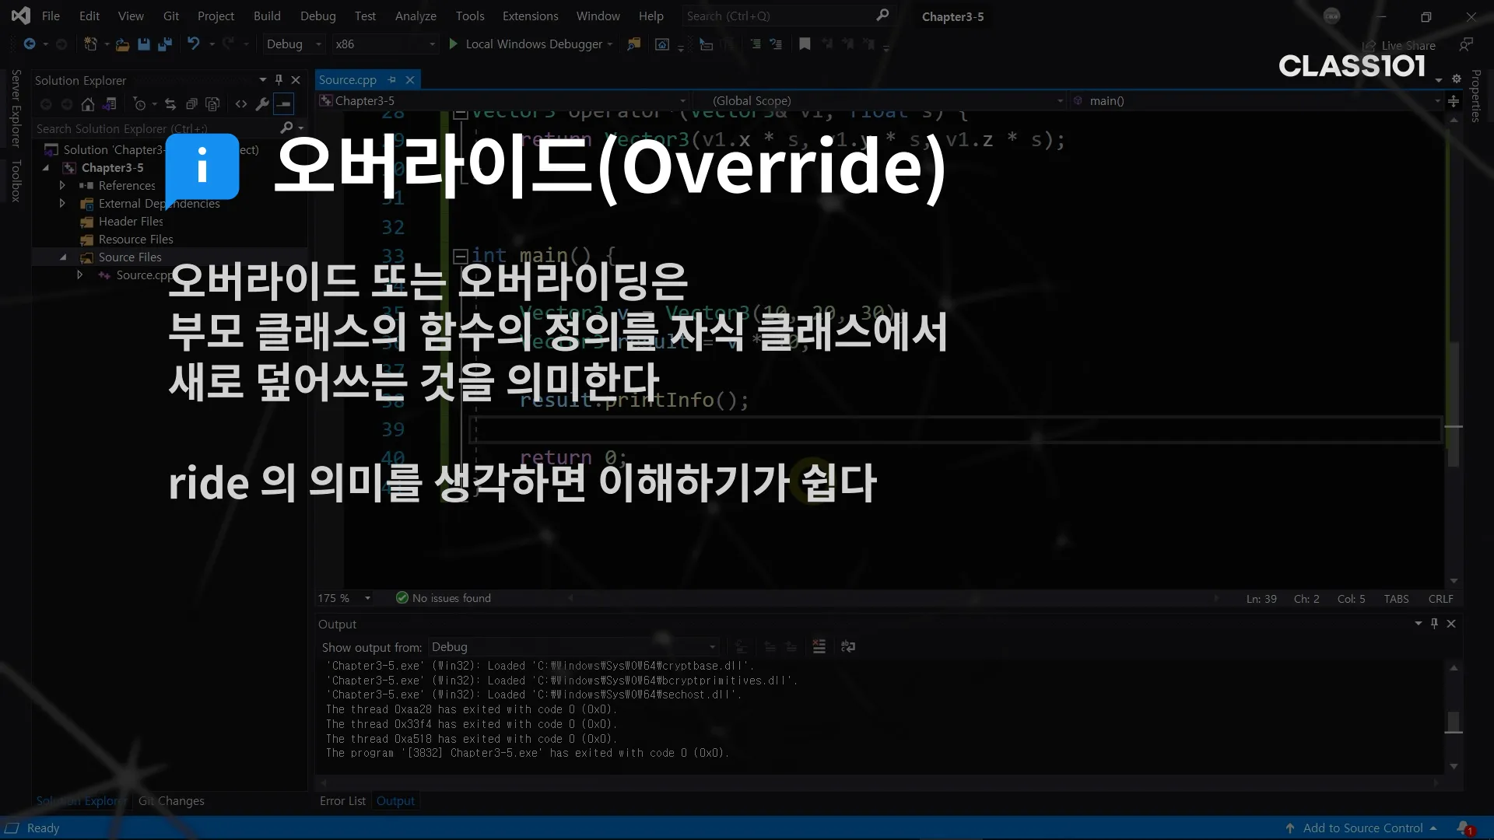
Task: Click the Save All toolbar icon
Action: [164, 44]
